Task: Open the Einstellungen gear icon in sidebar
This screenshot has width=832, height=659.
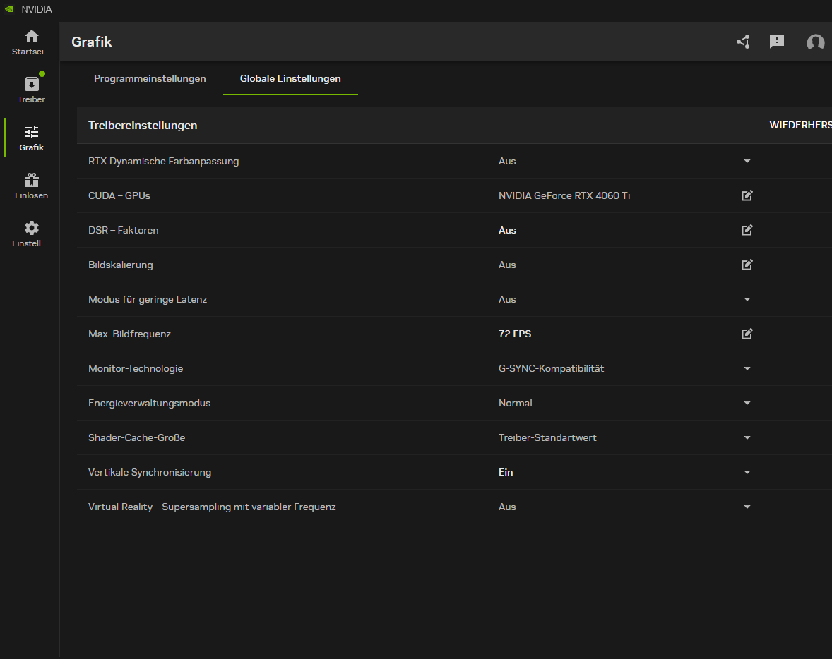Action: [x=31, y=228]
